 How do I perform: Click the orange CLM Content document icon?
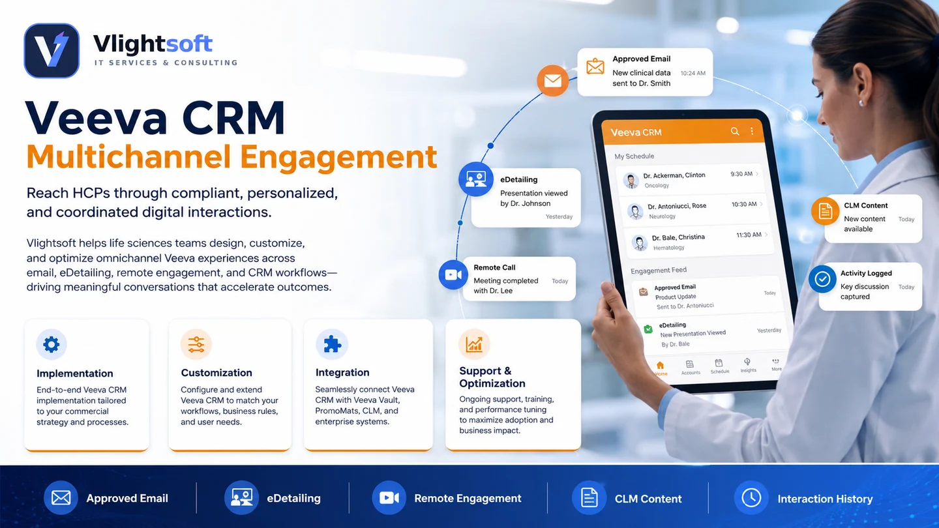(826, 211)
